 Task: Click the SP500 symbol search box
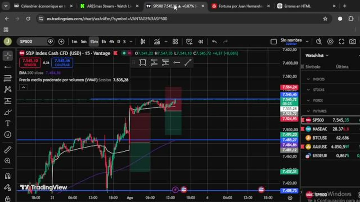pos(36,42)
